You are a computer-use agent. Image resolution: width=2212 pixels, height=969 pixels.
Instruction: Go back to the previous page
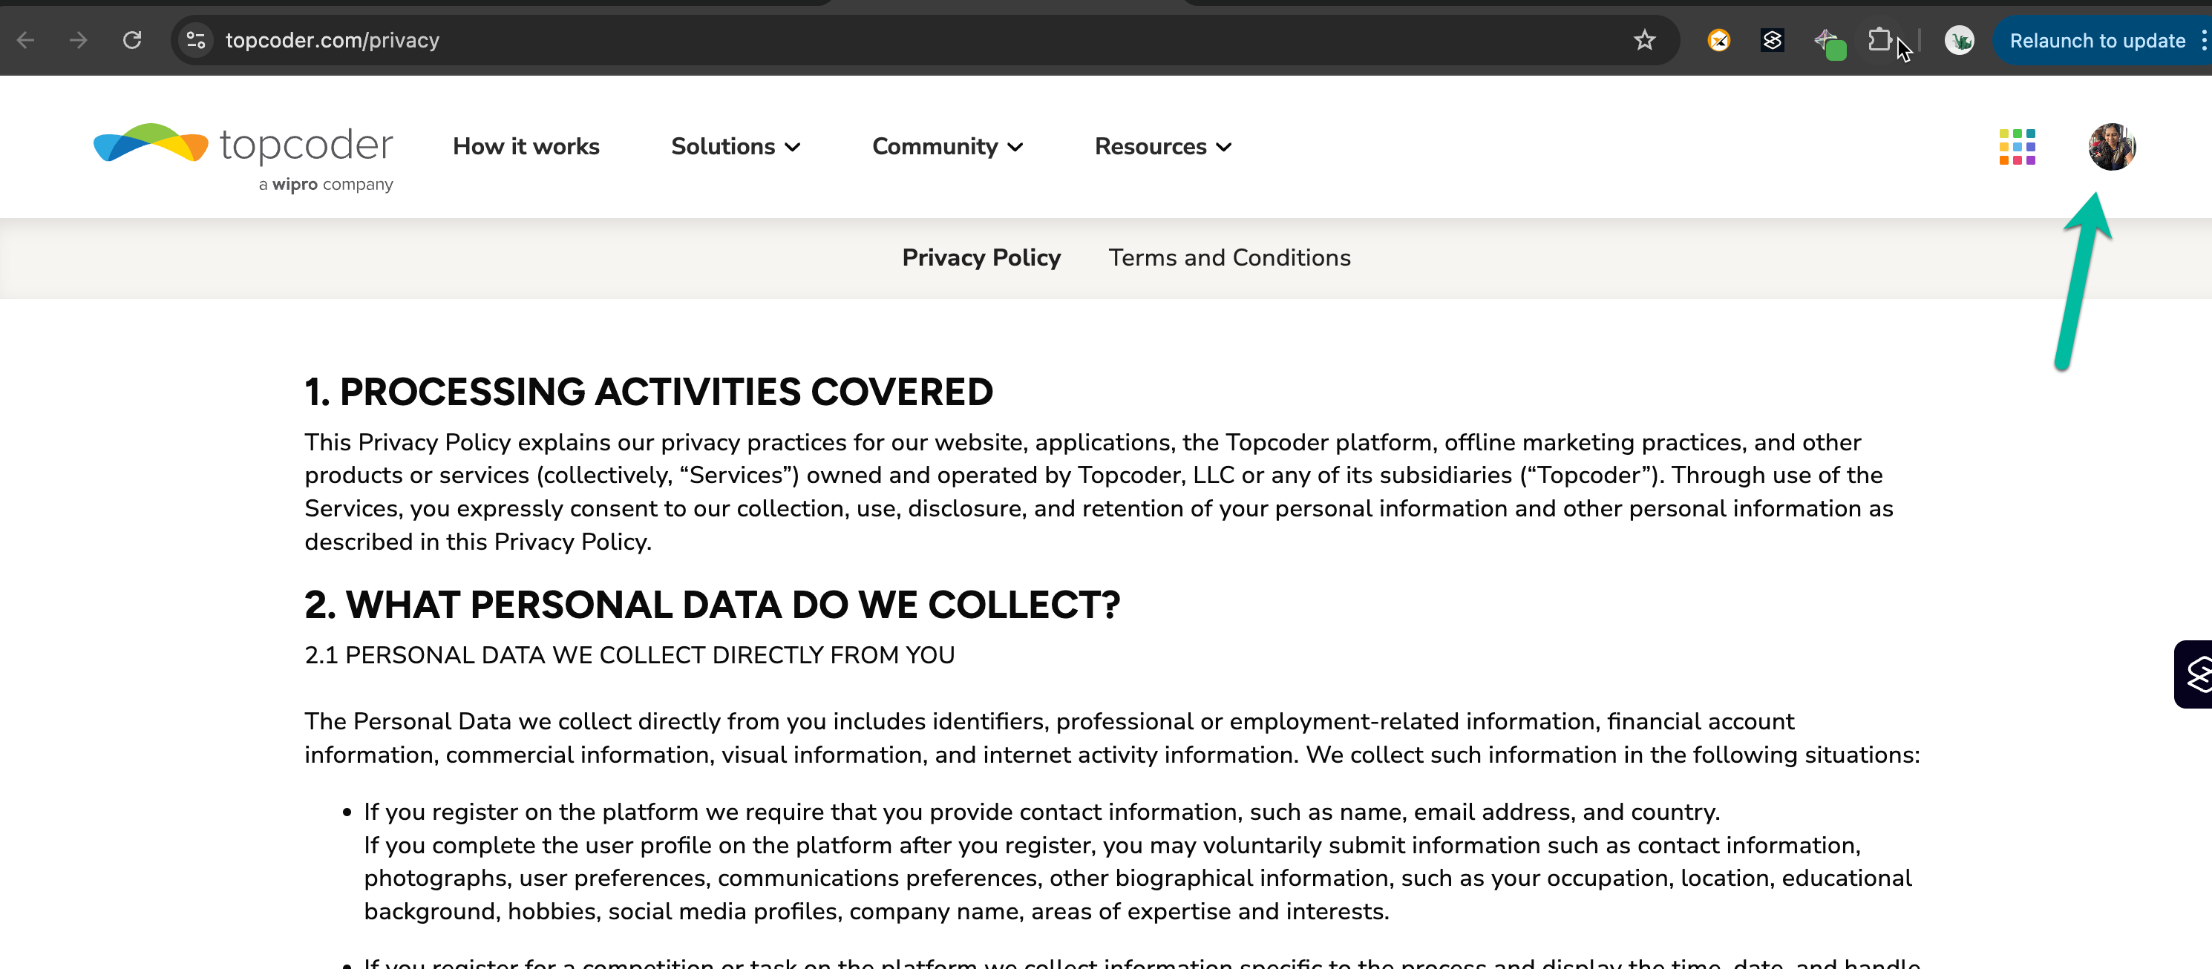tap(26, 40)
